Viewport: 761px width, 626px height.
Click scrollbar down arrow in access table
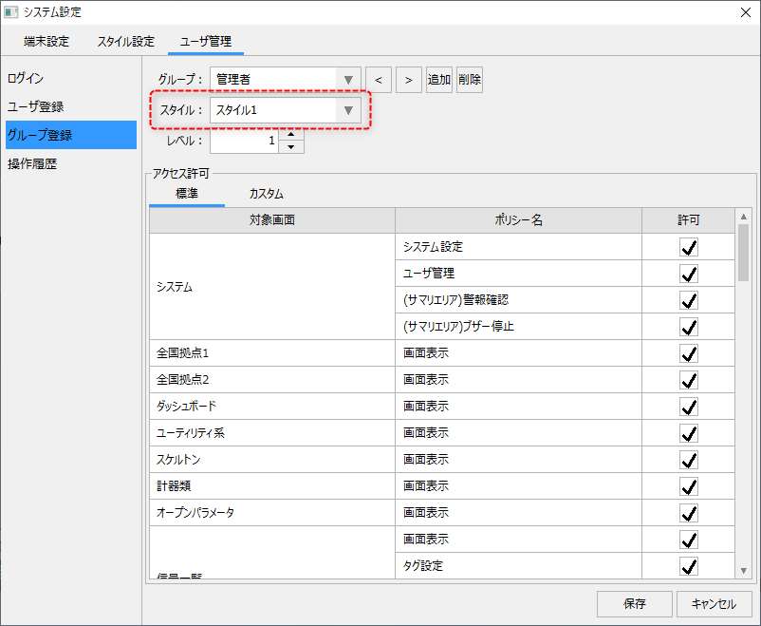click(743, 570)
